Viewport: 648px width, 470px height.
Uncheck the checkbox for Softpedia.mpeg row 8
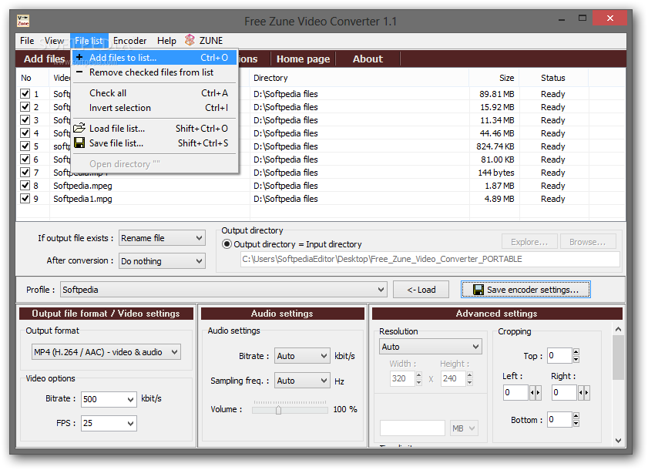coord(25,185)
